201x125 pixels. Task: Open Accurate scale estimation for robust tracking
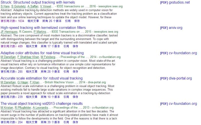[42, 78]
